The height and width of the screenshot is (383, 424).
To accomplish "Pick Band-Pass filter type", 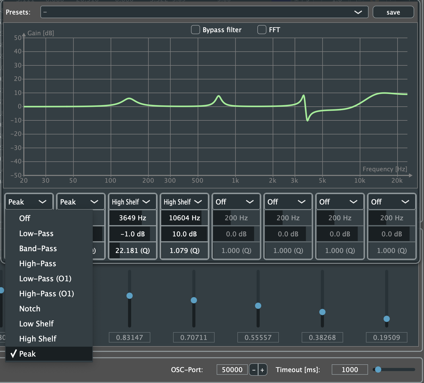I will pyautogui.click(x=38, y=249).
